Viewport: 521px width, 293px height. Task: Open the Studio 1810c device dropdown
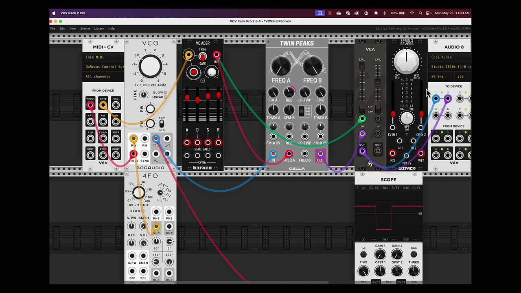click(x=450, y=67)
